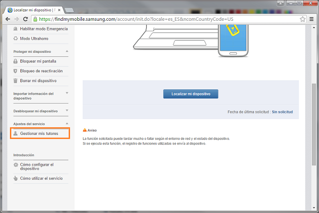The height and width of the screenshot is (213, 319).
Task: Click the lock icon beside Bloquear mi pantalla
Action: pos(15,61)
